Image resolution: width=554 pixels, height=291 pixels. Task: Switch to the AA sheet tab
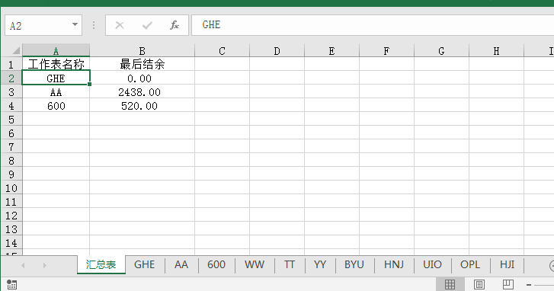(181, 264)
